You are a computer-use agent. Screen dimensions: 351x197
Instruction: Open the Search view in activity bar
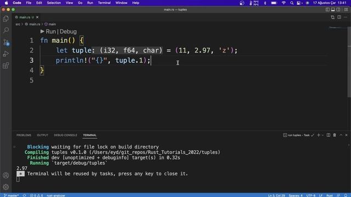[x=6, y=30]
